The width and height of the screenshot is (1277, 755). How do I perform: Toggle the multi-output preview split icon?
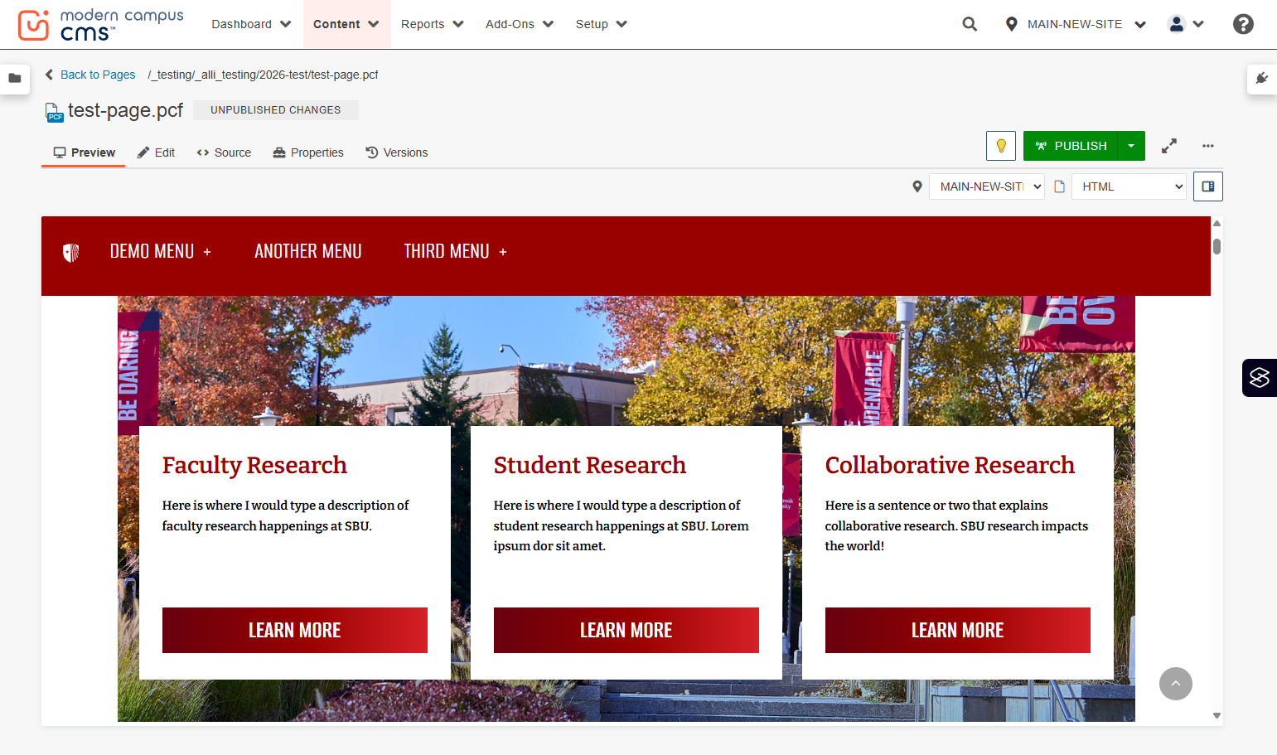click(1208, 186)
